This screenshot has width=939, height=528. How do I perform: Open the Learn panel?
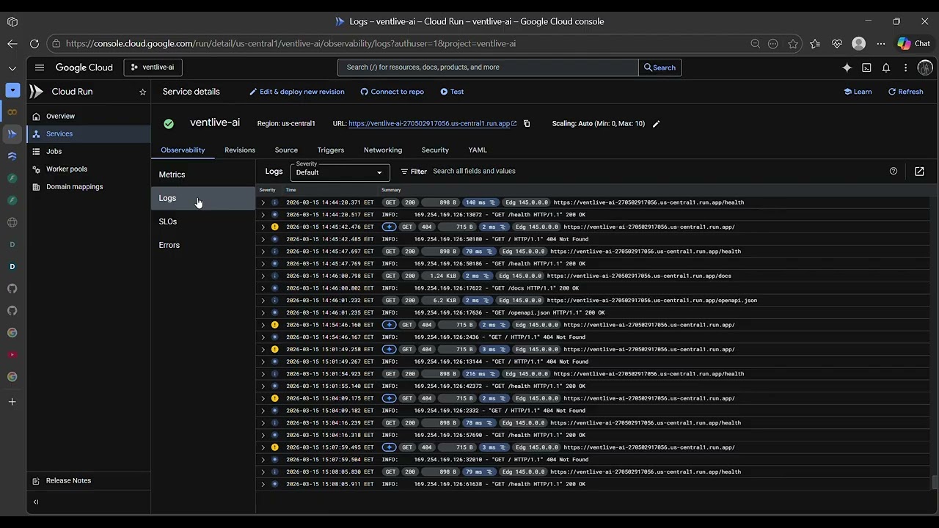(x=858, y=92)
